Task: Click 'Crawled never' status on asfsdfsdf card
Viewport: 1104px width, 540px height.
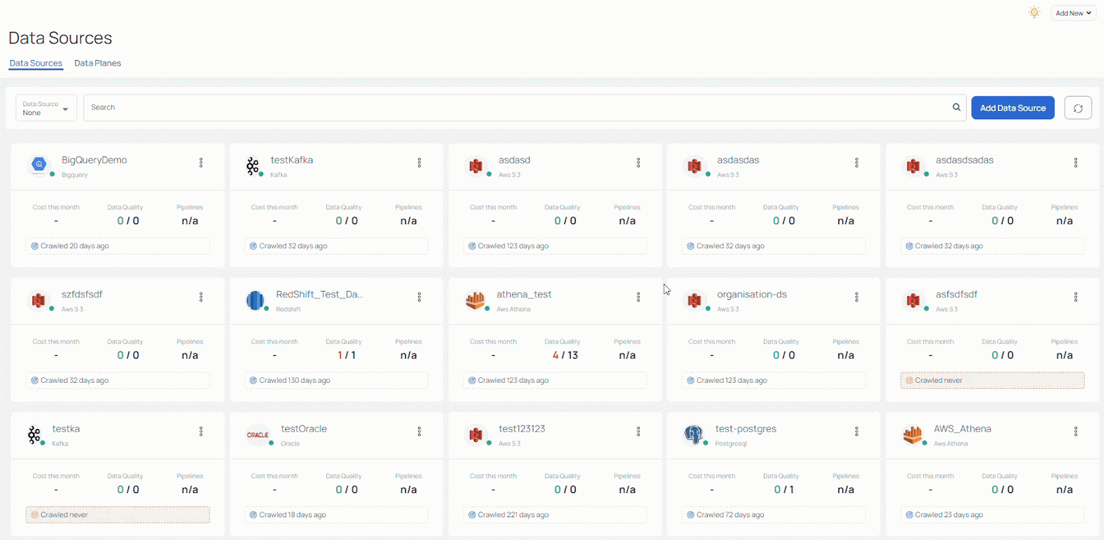Action: tap(992, 380)
